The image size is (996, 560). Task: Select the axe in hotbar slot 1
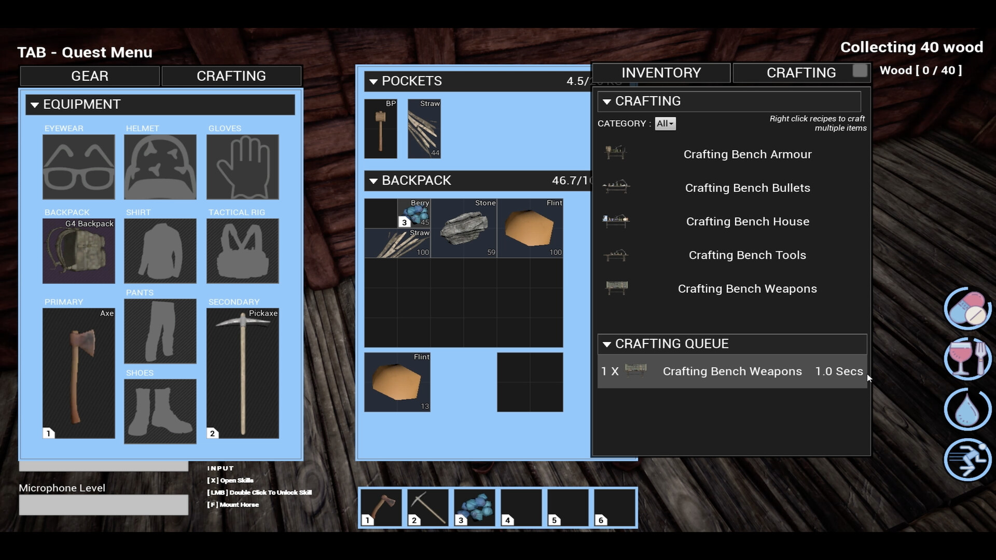[x=381, y=507]
